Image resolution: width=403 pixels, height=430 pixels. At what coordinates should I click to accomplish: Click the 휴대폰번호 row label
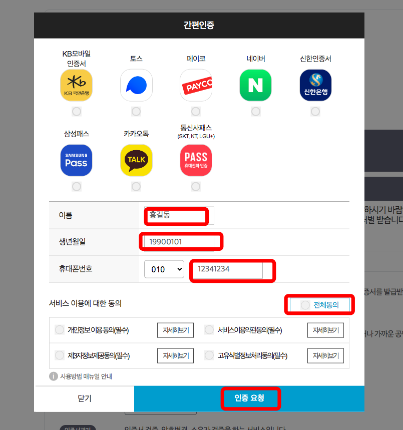[x=76, y=269]
